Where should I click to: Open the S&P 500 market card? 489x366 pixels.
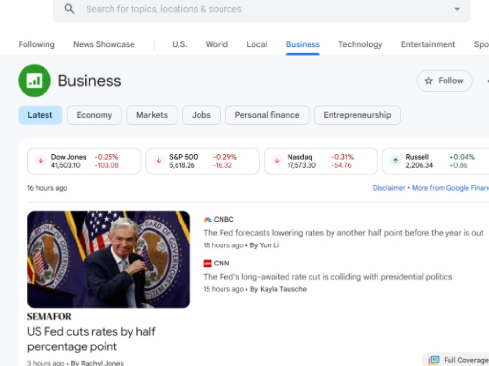pos(202,161)
